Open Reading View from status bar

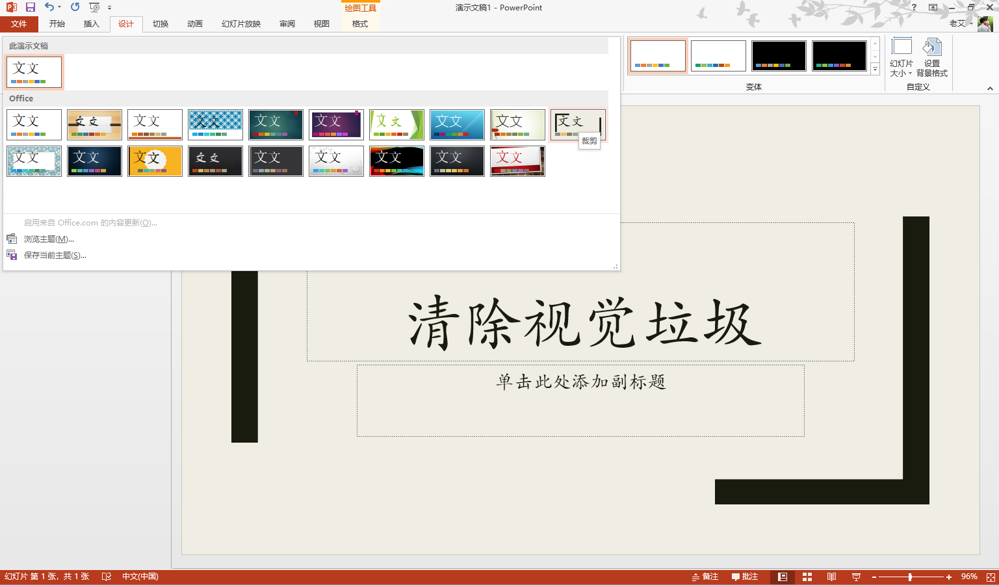831,577
